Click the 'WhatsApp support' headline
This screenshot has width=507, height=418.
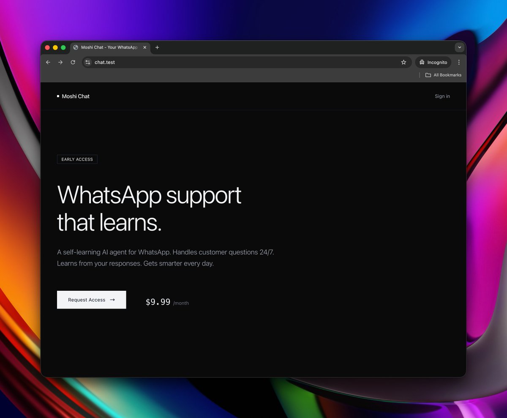149,195
